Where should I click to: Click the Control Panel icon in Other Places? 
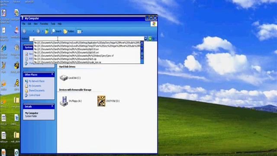coord(26,95)
